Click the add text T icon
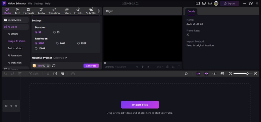Image resolution: width=261 pixels, height=122 pixels. click(55, 74)
